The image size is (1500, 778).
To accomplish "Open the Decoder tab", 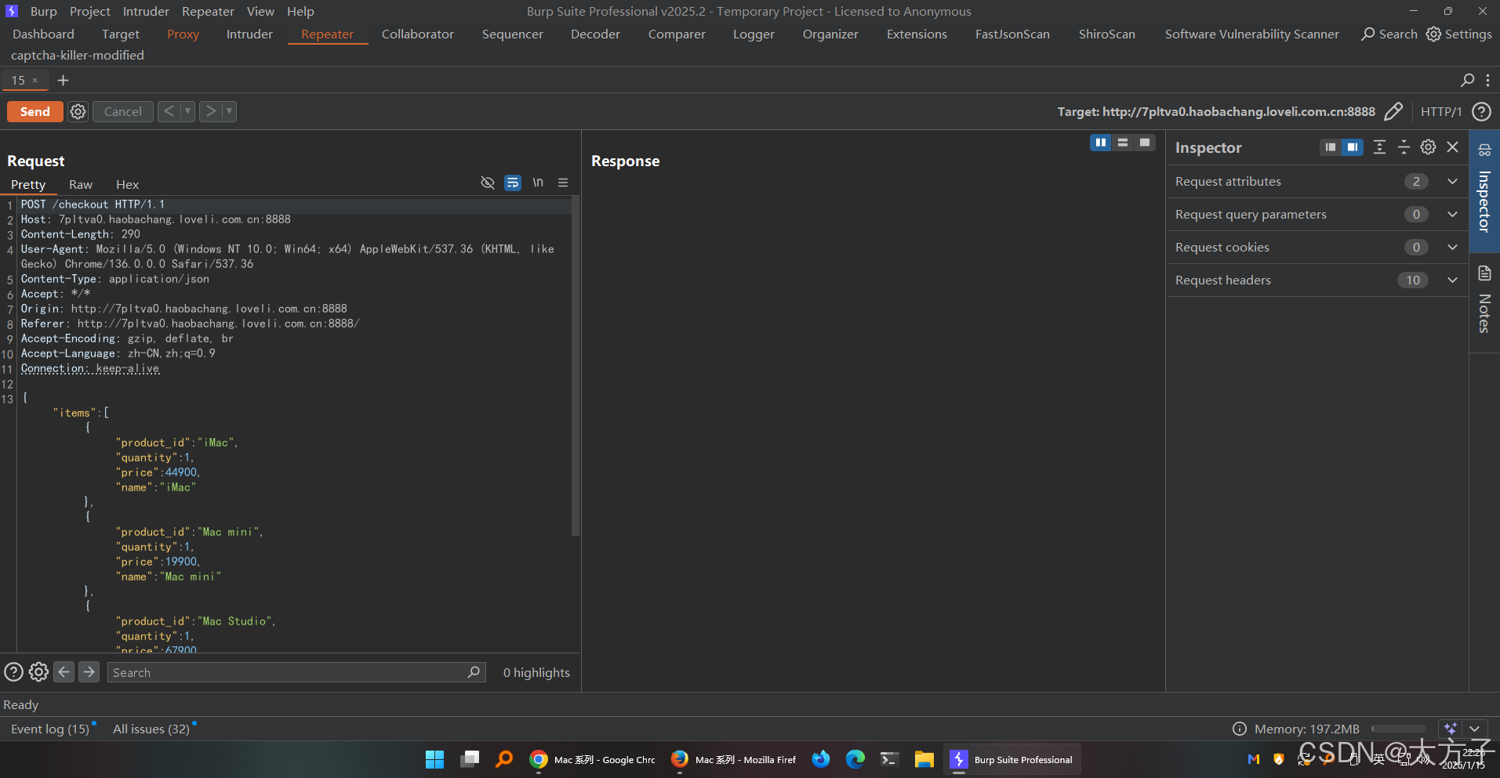I will 595,34.
